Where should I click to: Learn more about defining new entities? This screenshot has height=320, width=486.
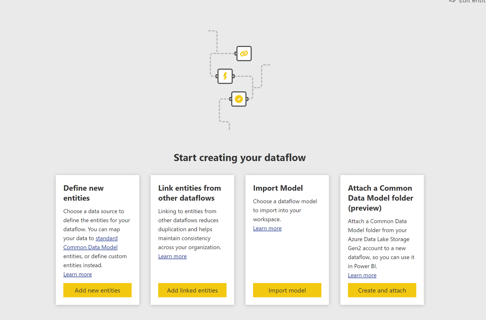click(x=77, y=274)
